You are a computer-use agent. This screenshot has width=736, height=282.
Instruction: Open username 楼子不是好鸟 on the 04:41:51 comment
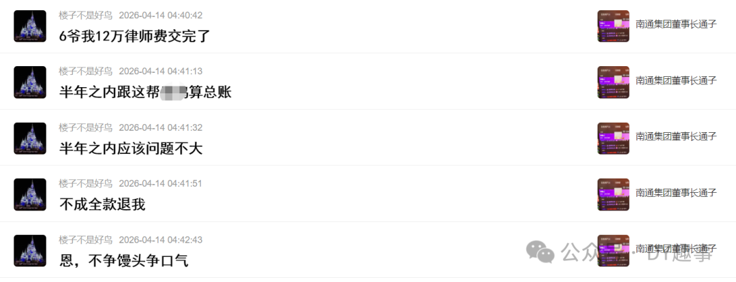85,183
